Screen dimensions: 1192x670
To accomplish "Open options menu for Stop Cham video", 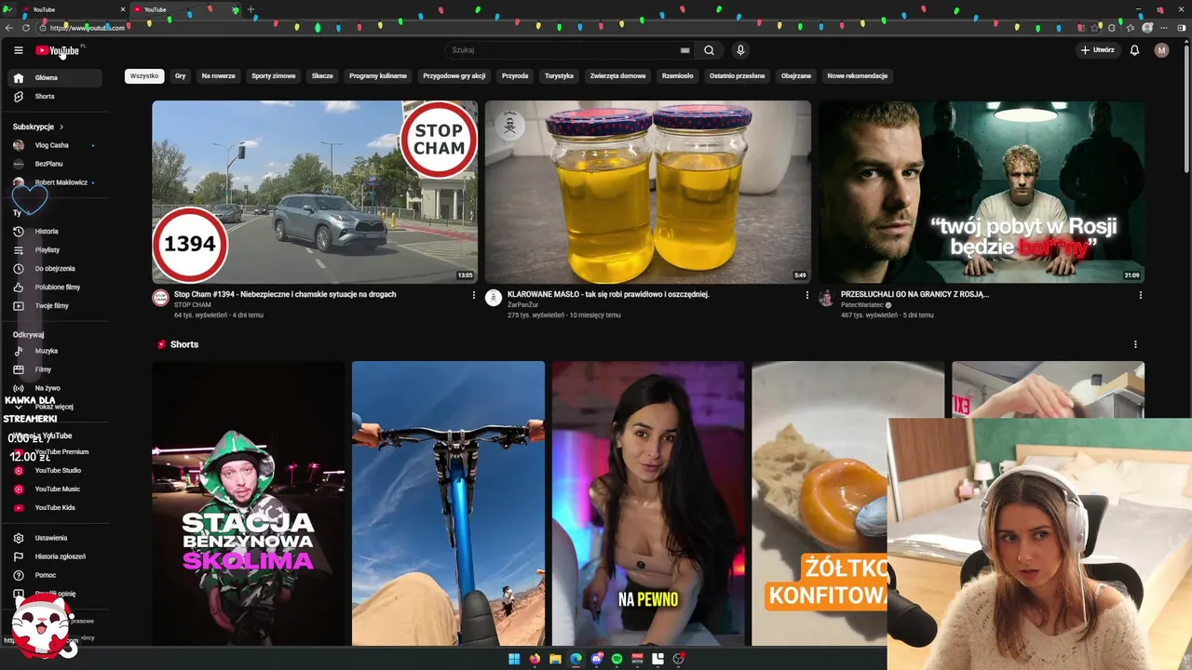I will (473, 295).
